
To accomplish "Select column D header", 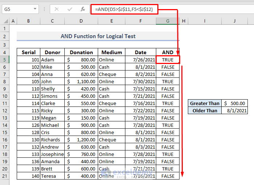I will point(81,21).
